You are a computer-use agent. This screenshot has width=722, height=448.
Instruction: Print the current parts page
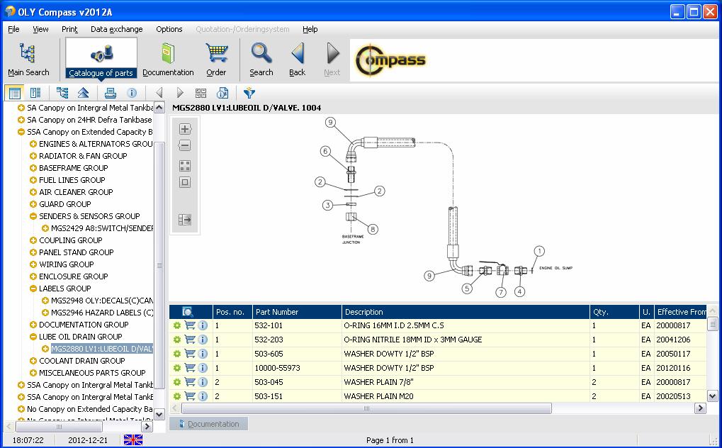[110, 93]
